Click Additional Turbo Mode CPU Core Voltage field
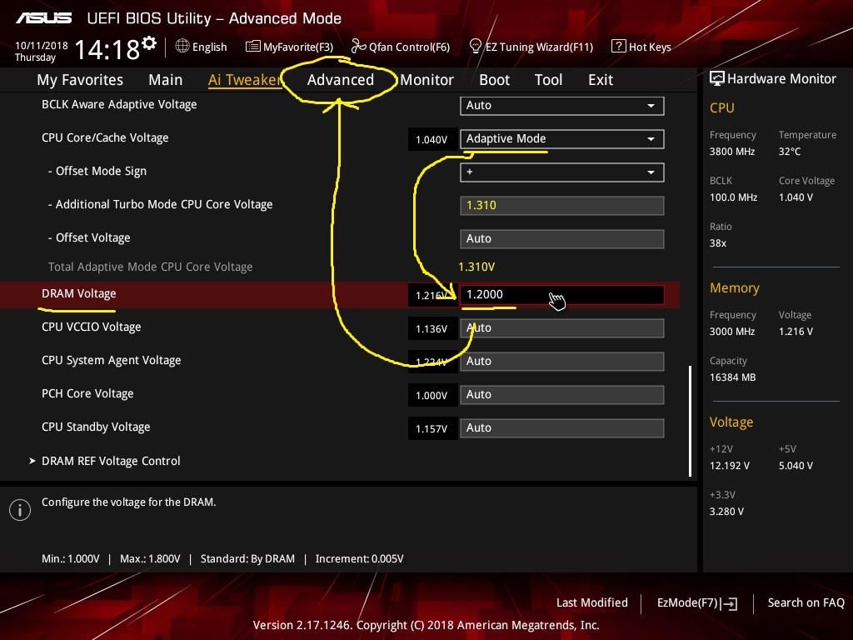Viewport: 853px width, 640px height. click(x=561, y=206)
